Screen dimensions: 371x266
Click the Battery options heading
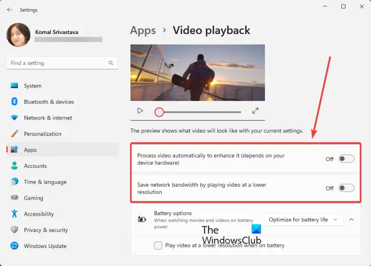pyautogui.click(x=173, y=213)
